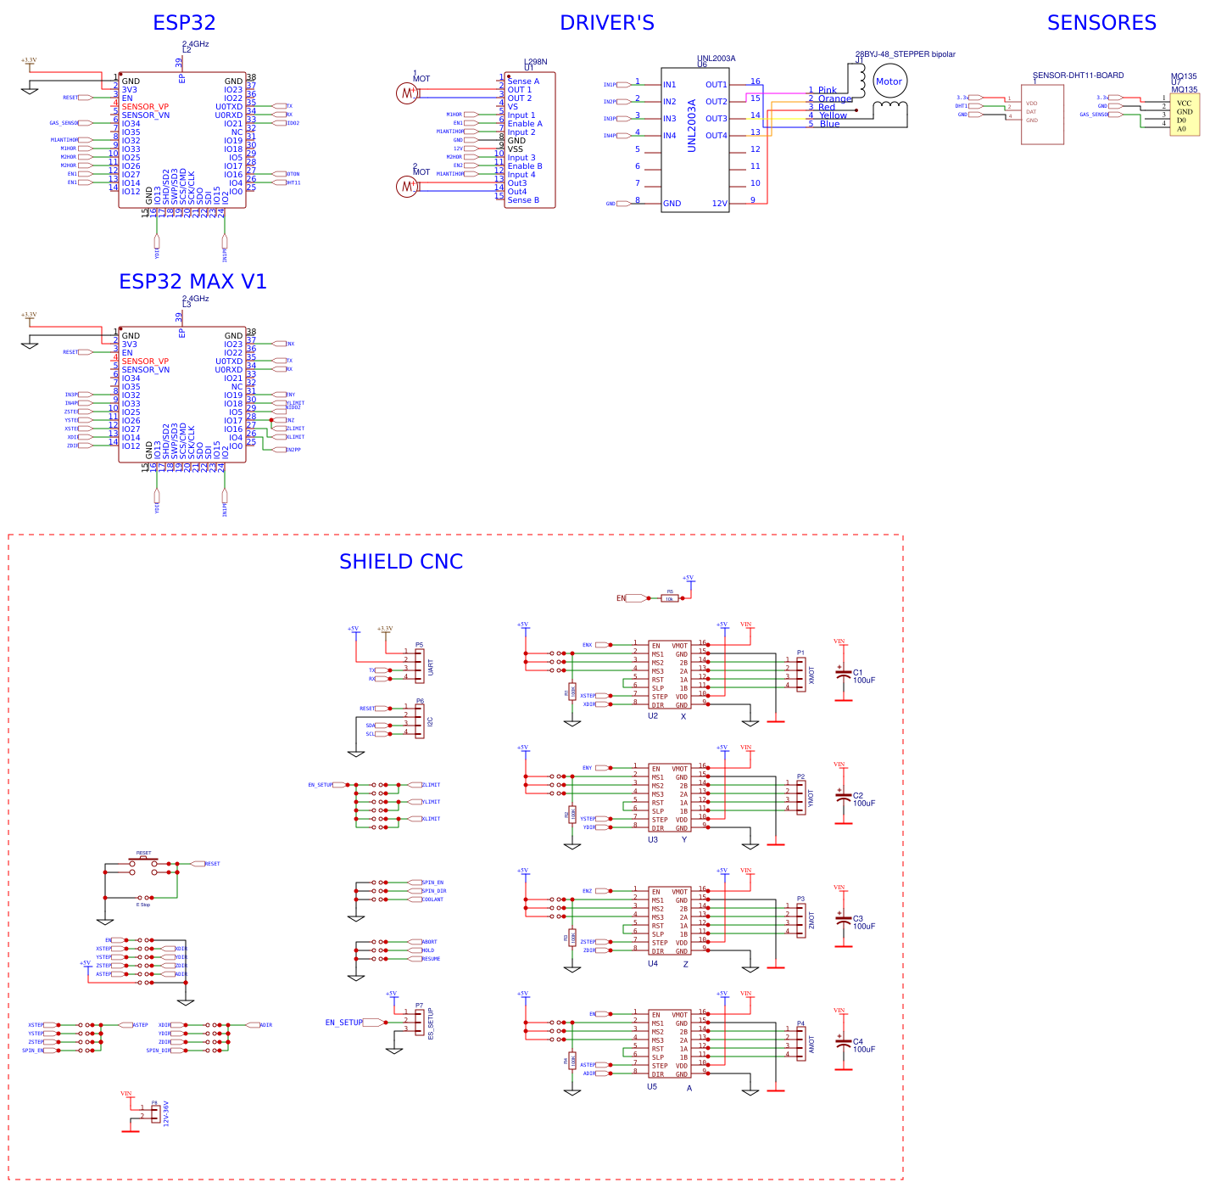
Task: Select the stepper Motor circle symbol
Action: [x=889, y=81]
